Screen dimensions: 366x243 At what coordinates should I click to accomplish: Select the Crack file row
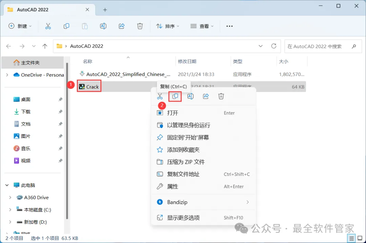[191, 87]
